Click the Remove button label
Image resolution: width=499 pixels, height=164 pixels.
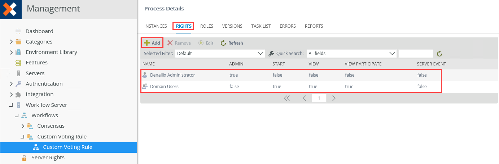point(183,43)
